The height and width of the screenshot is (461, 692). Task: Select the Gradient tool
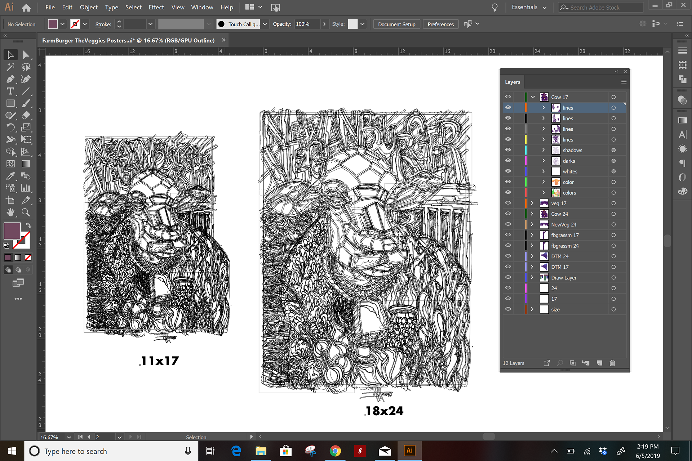(26, 164)
